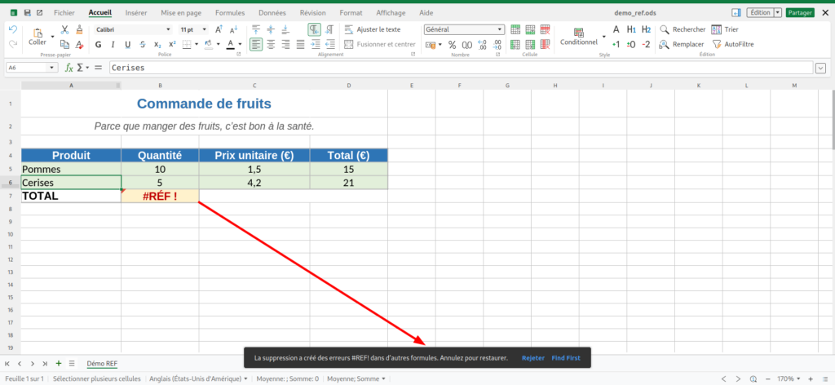This screenshot has width=835, height=385.
Task: Toggle bold G formatting
Action: [98, 45]
